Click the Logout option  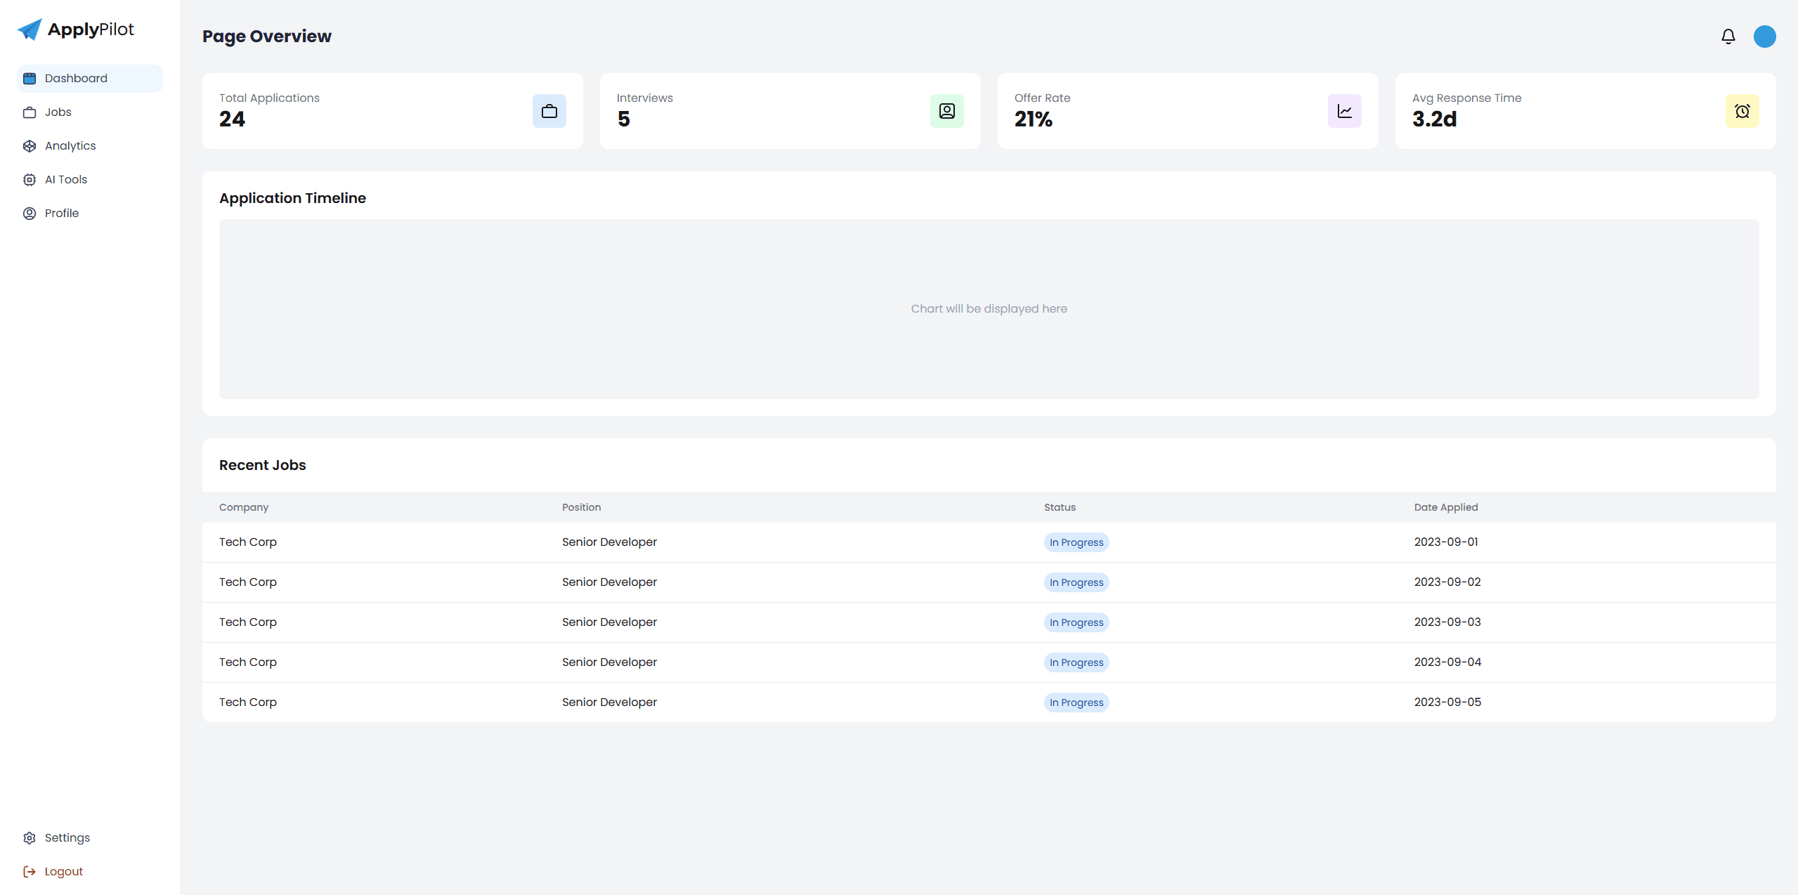click(x=63, y=871)
